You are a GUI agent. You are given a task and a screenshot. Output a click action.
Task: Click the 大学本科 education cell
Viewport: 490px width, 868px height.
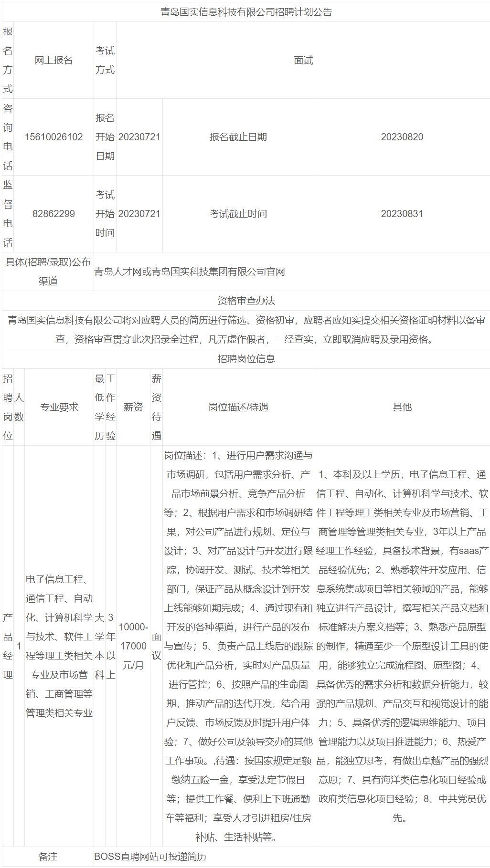pos(99,646)
